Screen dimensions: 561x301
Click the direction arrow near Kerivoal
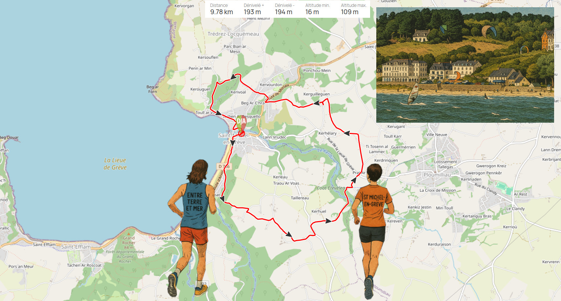pyautogui.click(x=233, y=77)
